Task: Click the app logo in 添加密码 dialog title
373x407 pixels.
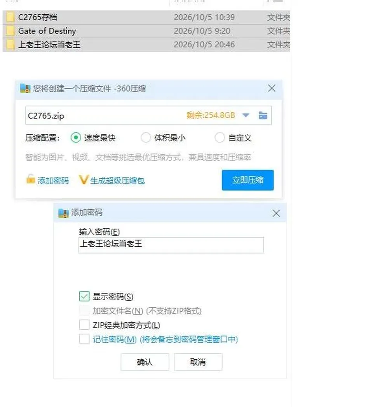Action: (x=63, y=213)
